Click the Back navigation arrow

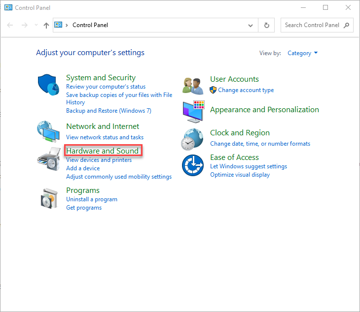coord(10,25)
